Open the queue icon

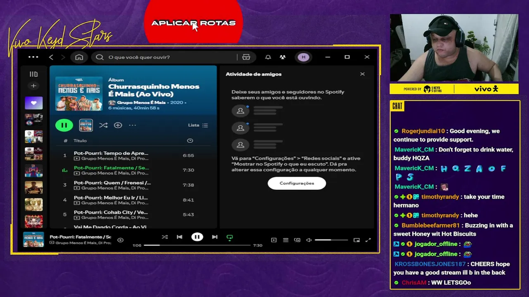click(286, 240)
